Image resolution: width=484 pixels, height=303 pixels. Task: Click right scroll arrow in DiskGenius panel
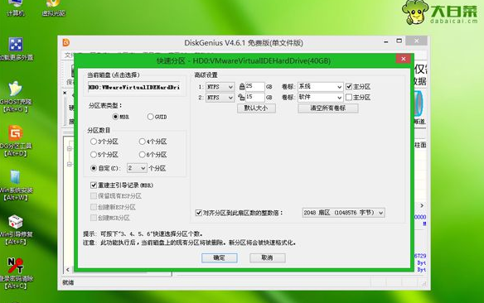coord(422,205)
